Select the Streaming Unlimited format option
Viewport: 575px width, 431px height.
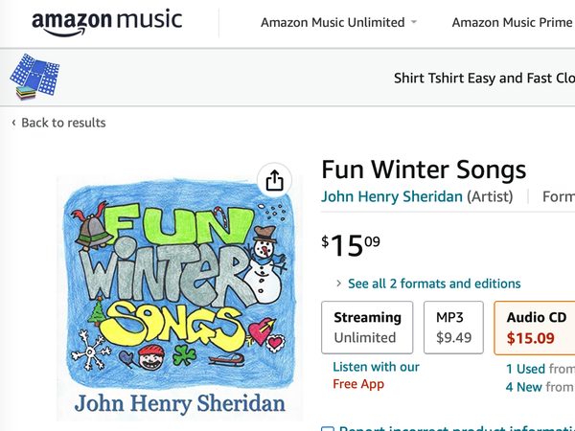point(367,328)
